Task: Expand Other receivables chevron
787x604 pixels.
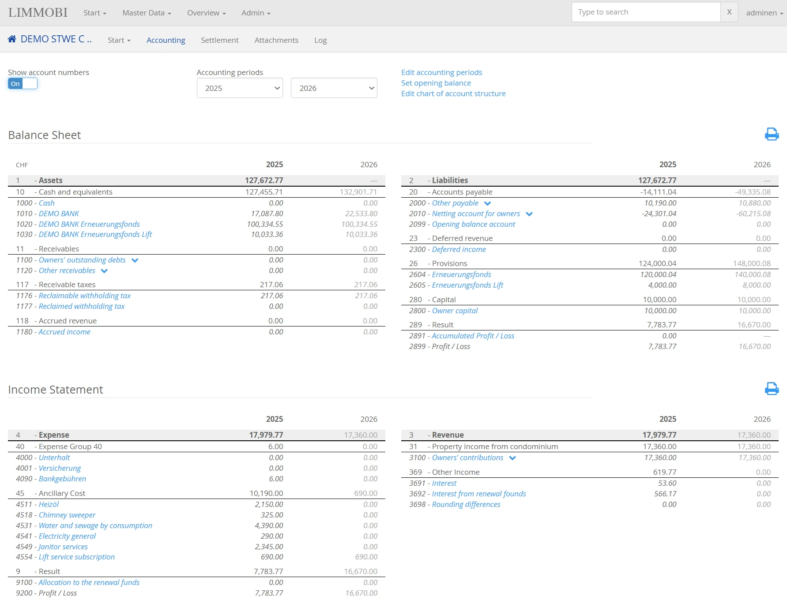Action: [104, 271]
